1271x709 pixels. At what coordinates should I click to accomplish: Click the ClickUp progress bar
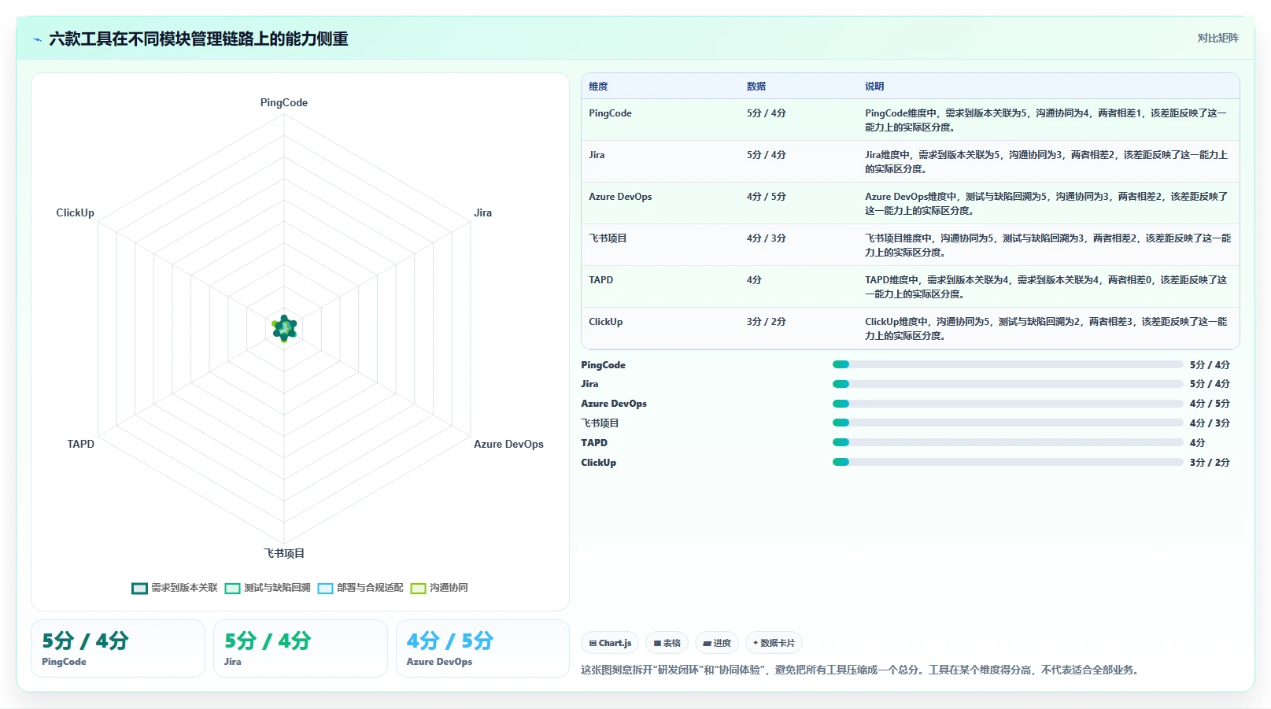pyautogui.click(x=1008, y=462)
